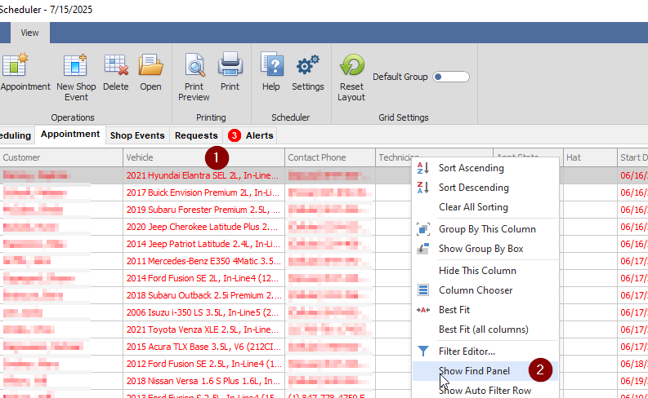Click the Vehicle column header
The width and height of the screenshot is (648, 398).
pyautogui.click(x=203, y=157)
